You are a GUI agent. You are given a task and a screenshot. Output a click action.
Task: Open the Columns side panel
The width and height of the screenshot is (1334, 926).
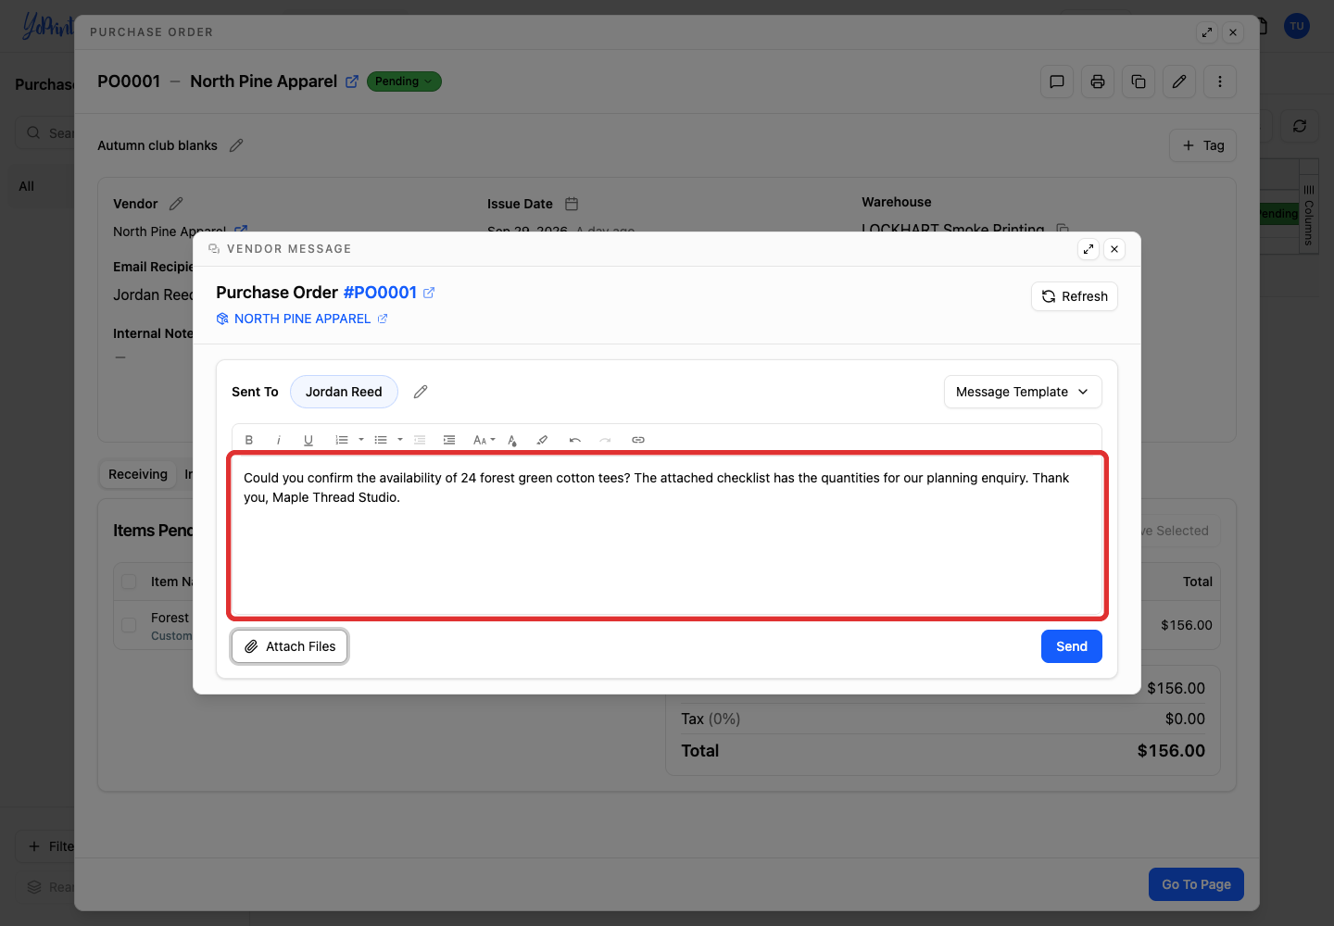pyautogui.click(x=1308, y=215)
